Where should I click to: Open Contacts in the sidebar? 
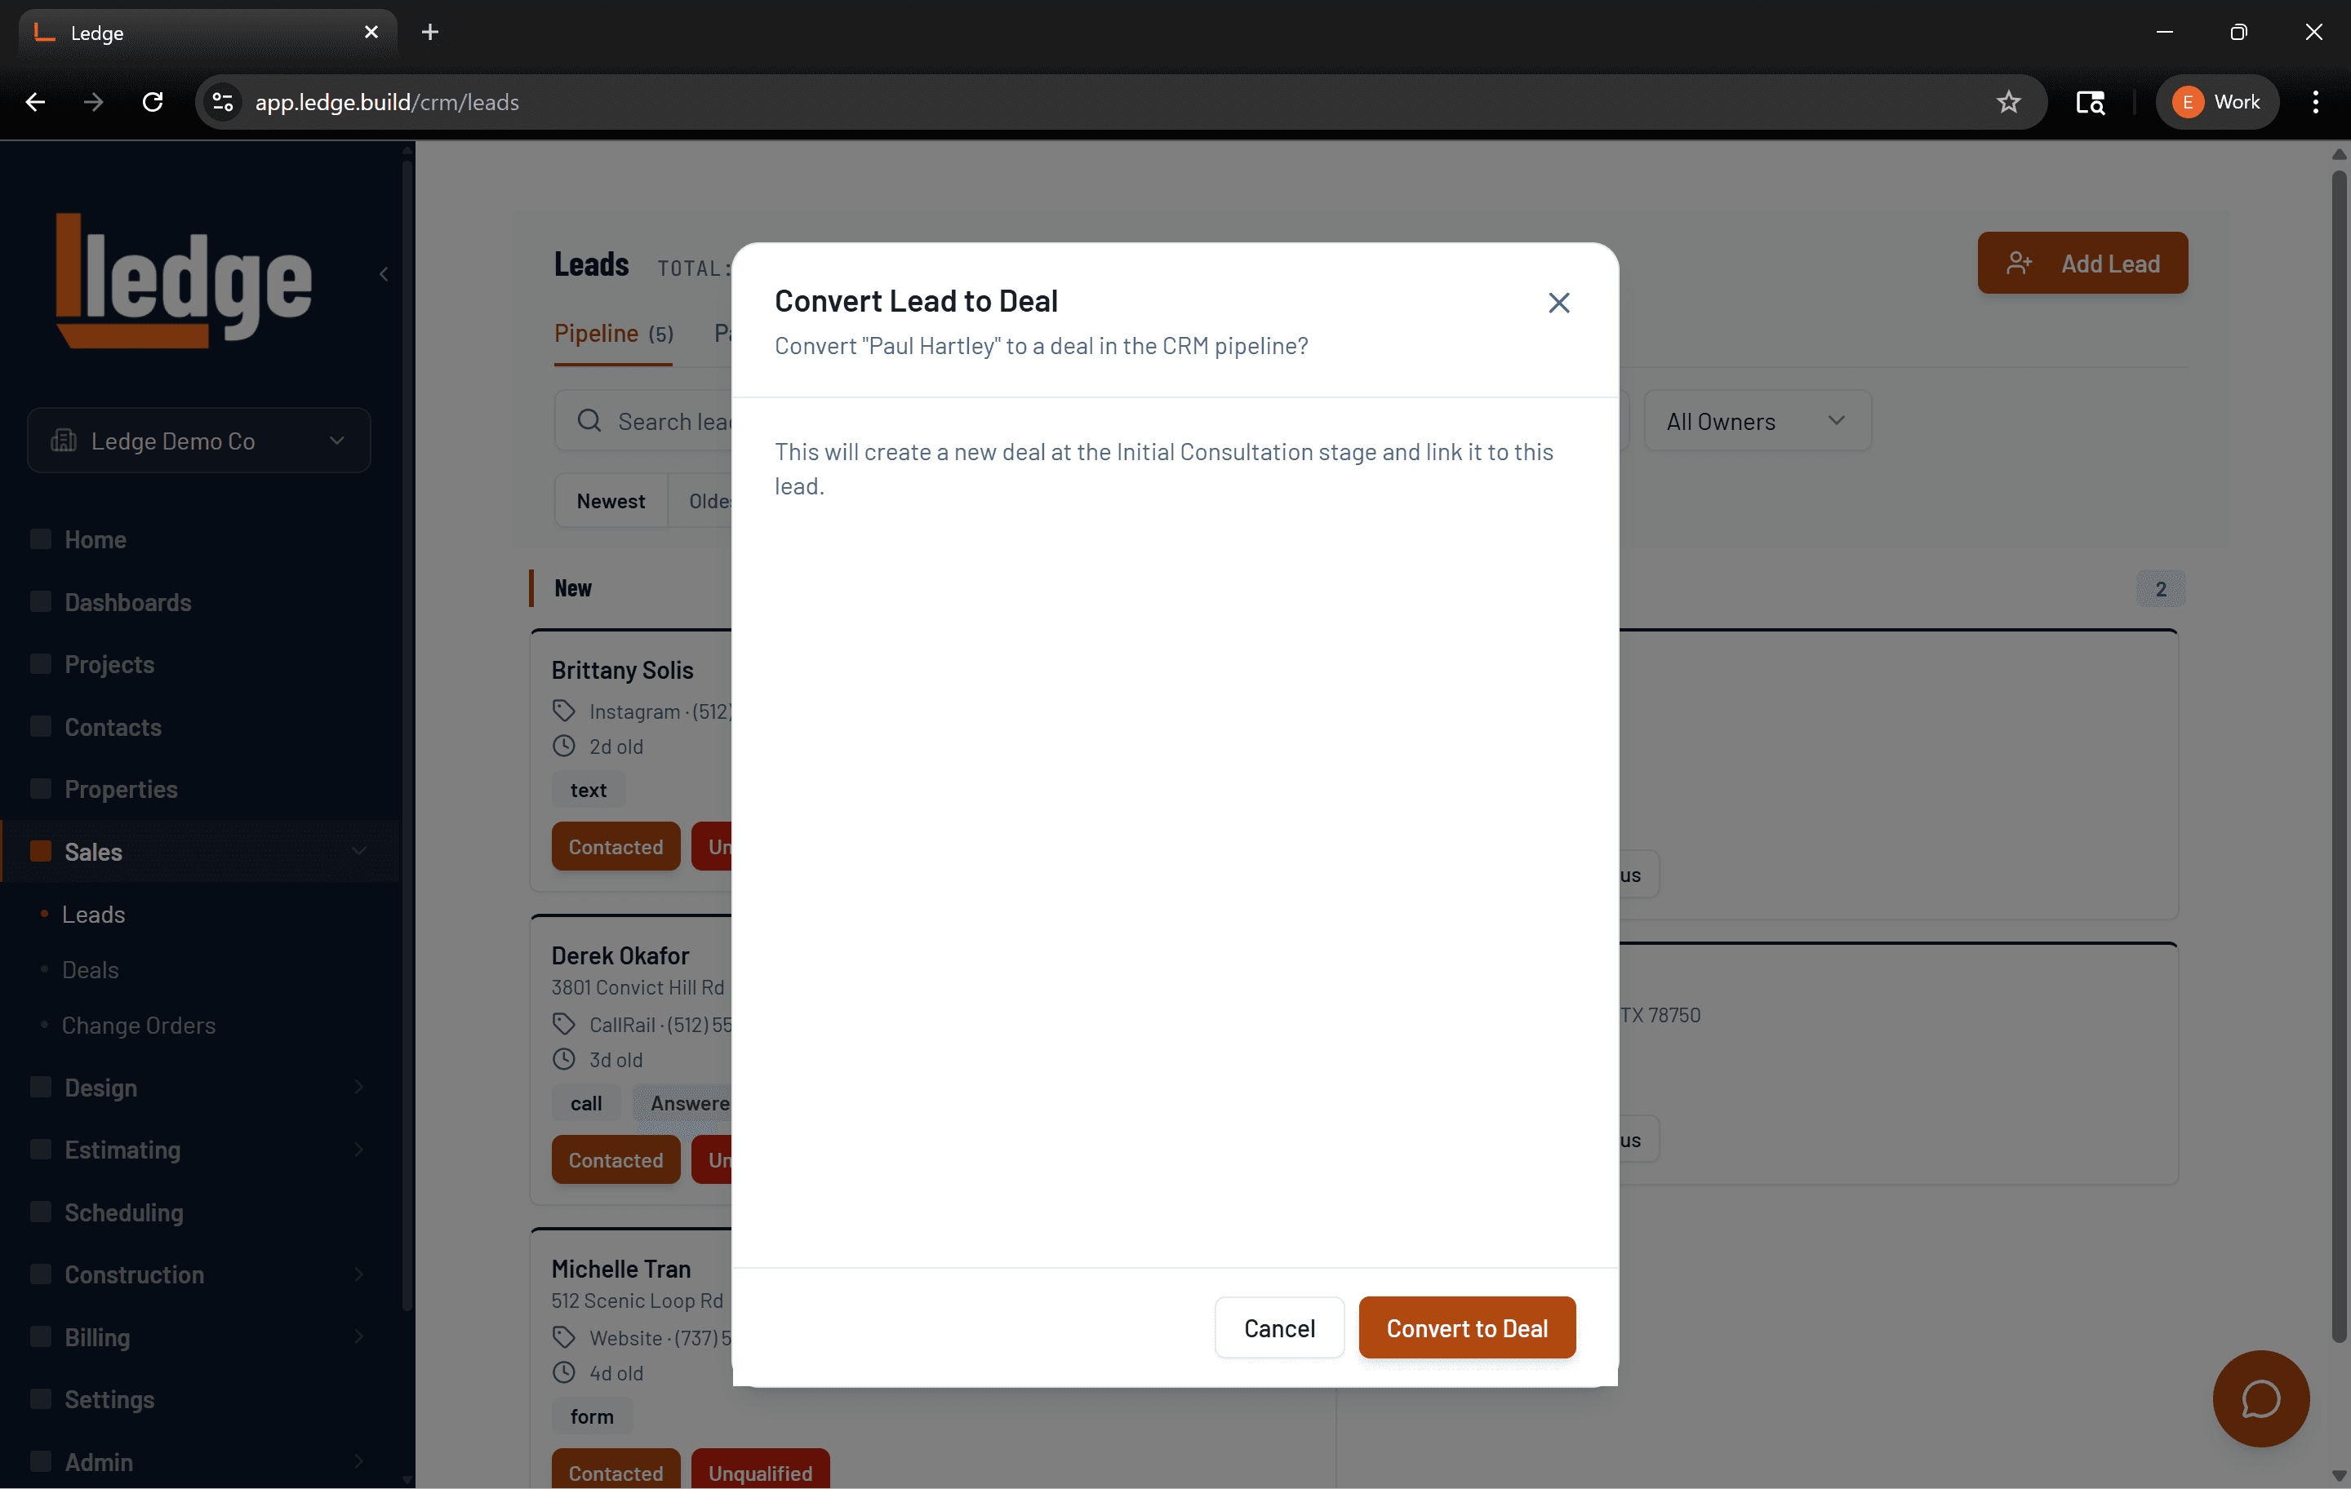[113, 727]
